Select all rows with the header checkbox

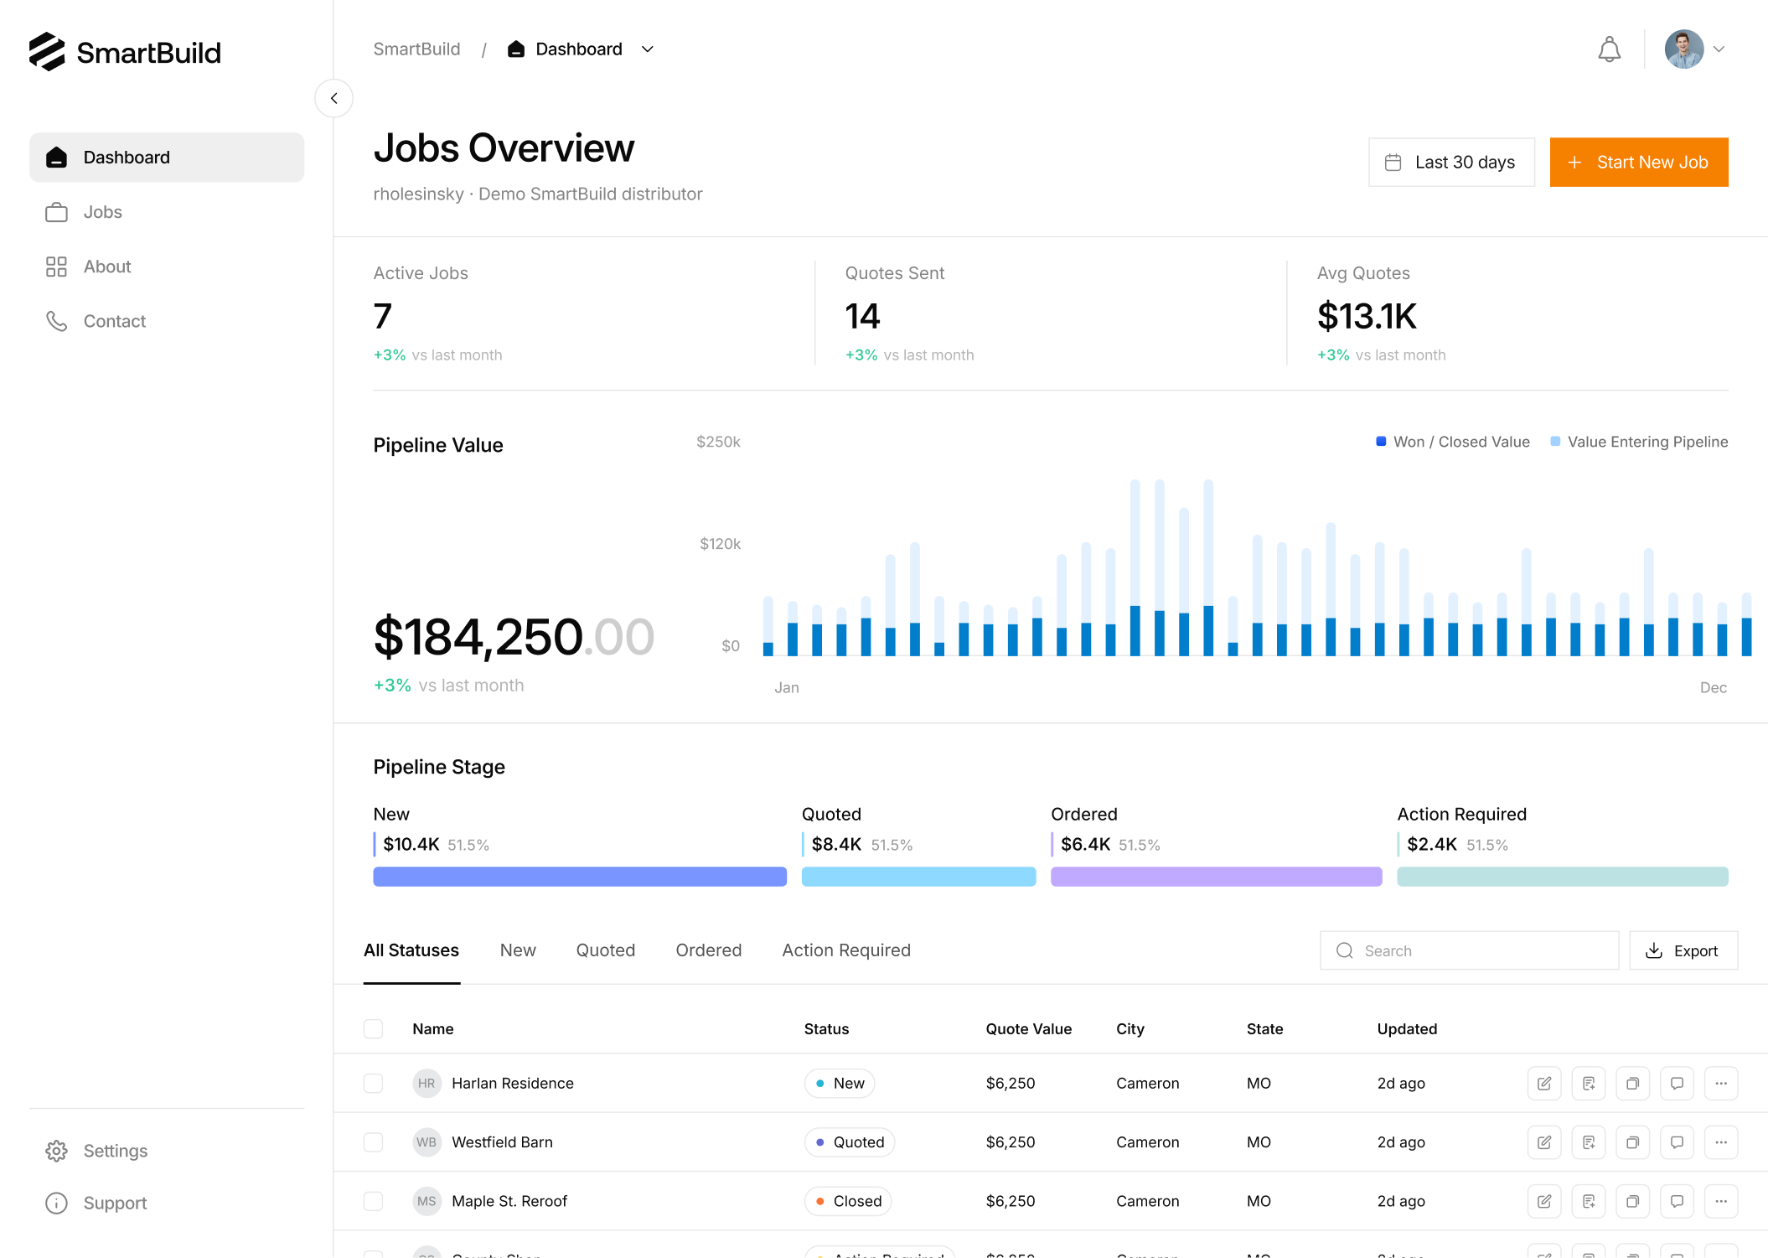[373, 1028]
